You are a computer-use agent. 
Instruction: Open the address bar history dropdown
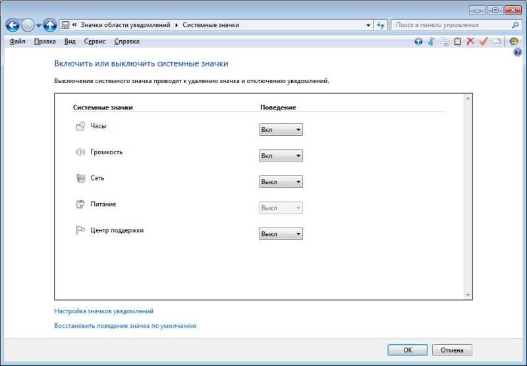(x=368, y=25)
